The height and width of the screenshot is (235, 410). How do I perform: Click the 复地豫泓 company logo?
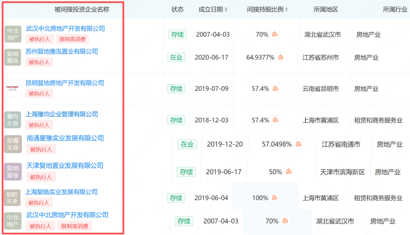[13, 57]
